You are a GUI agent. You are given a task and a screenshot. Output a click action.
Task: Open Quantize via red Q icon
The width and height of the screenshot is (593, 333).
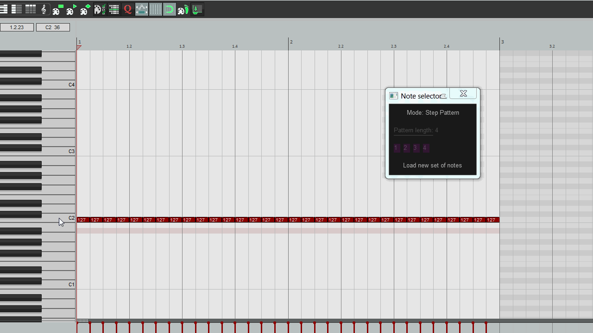point(127,9)
